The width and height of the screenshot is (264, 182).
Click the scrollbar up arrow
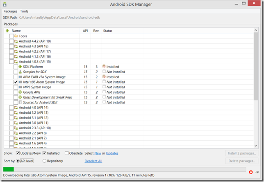(x=256, y=30)
